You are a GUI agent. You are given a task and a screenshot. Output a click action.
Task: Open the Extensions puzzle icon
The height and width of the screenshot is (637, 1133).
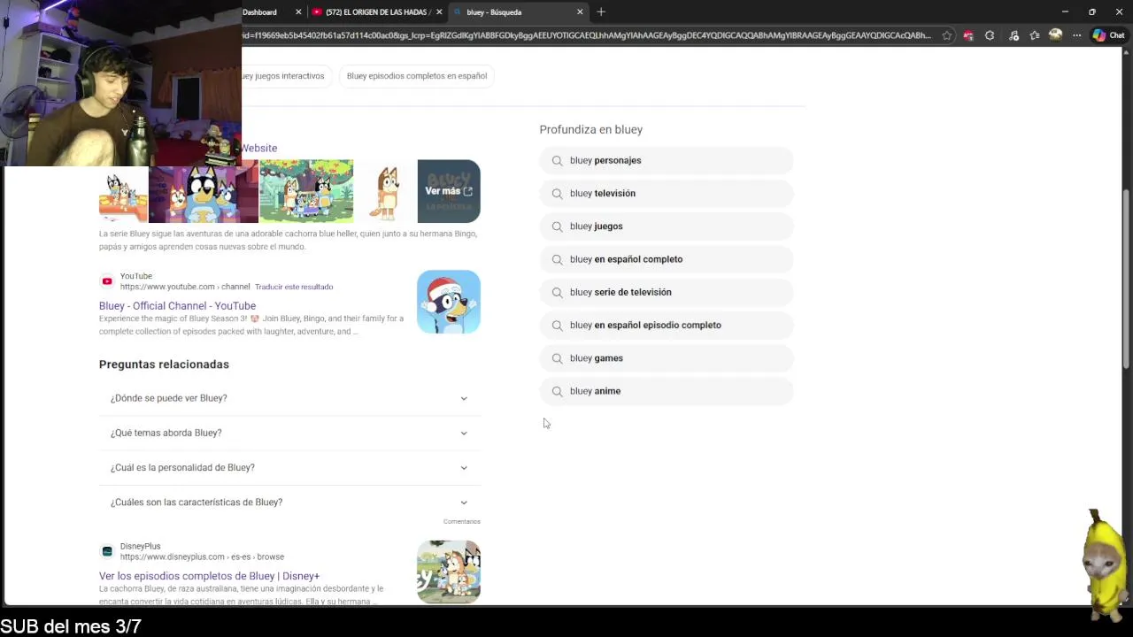click(990, 35)
